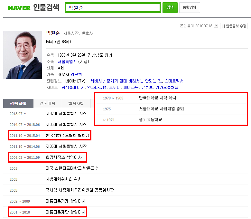Image resolution: width=251 pixels, height=219 pixels.
Task: Click the profile photo of 박원순
Action: click(x=23, y=55)
